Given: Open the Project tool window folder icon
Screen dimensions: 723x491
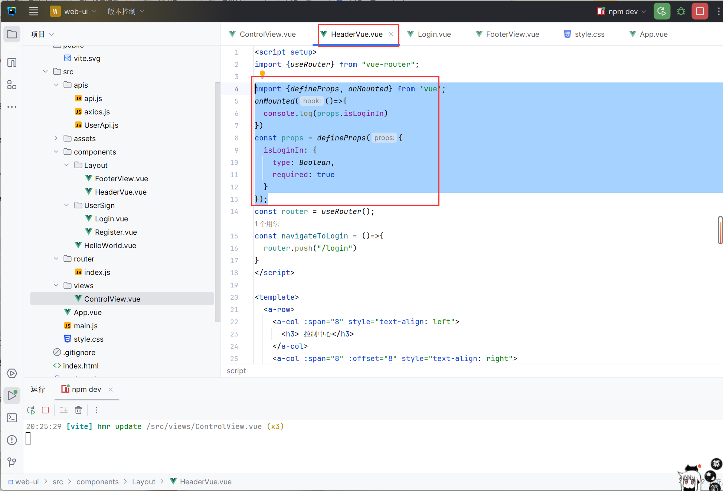Looking at the screenshot, I should coord(12,35).
